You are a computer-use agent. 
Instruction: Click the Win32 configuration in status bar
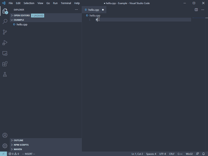pyautogui.click(x=189, y=154)
